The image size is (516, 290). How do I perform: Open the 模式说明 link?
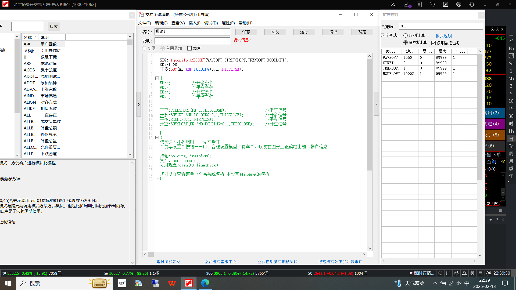click(444, 36)
